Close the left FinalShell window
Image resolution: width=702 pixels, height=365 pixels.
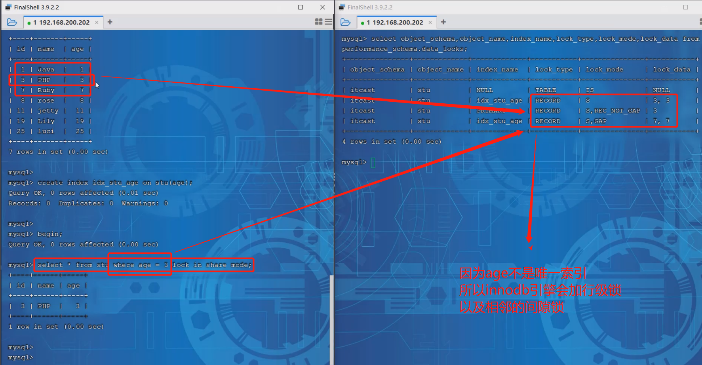click(323, 7)
